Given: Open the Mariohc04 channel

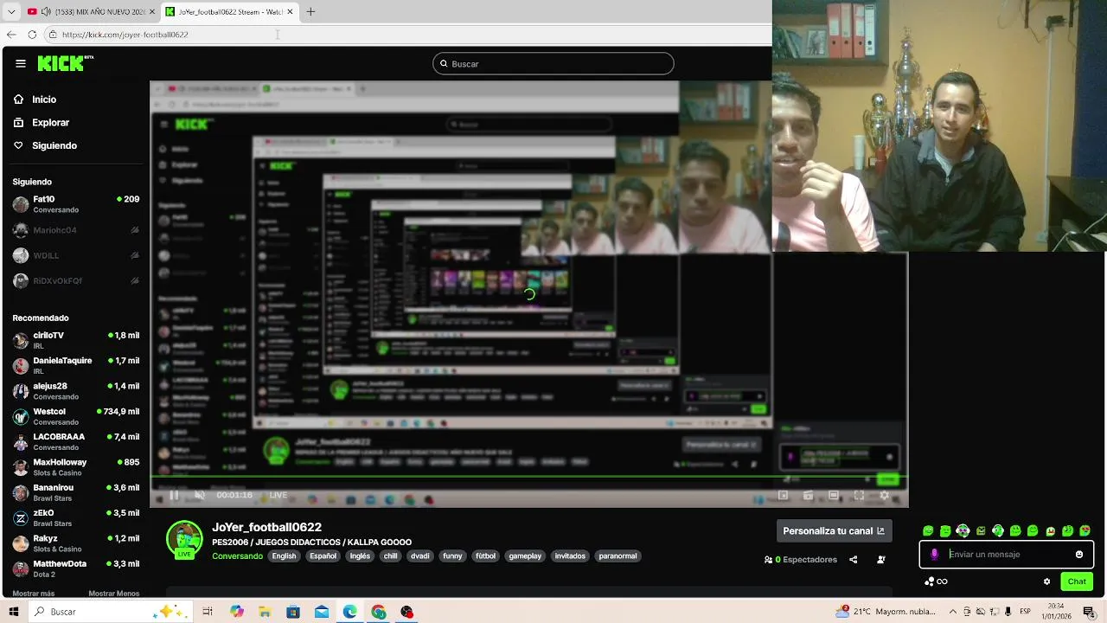Looking at the screenshot, I should tap(76, 230).
